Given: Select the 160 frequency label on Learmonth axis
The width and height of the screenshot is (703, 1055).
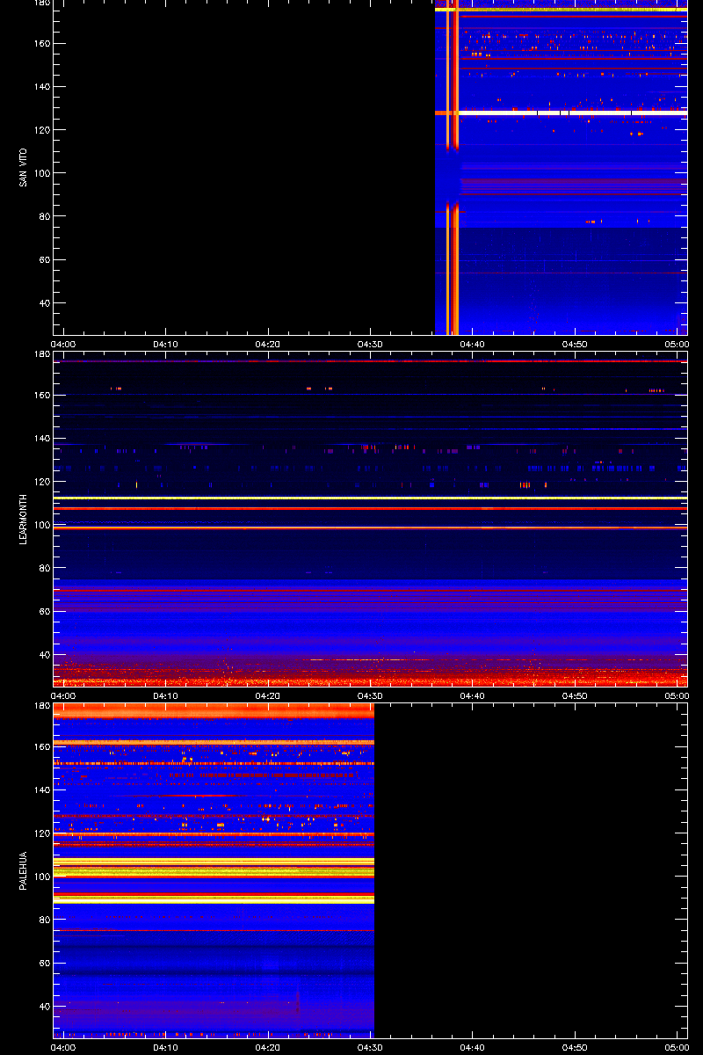Looking at the screenshot, I should [42, 396].
